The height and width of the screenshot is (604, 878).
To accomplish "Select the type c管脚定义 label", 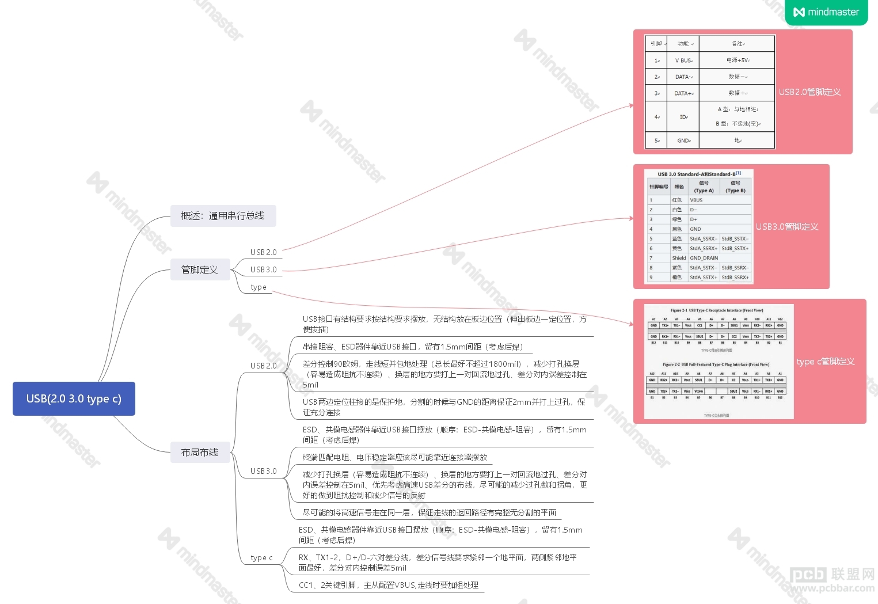I will click(826, 362).
